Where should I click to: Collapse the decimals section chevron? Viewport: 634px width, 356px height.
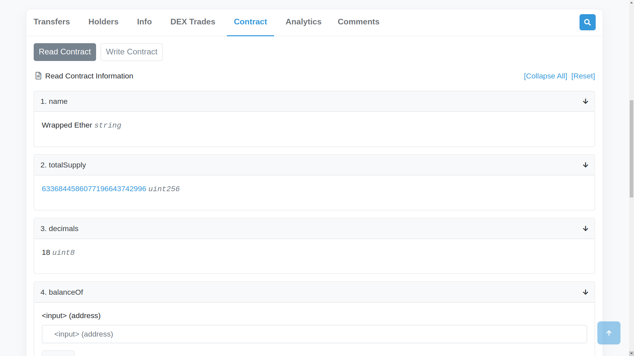click(586, 229)
